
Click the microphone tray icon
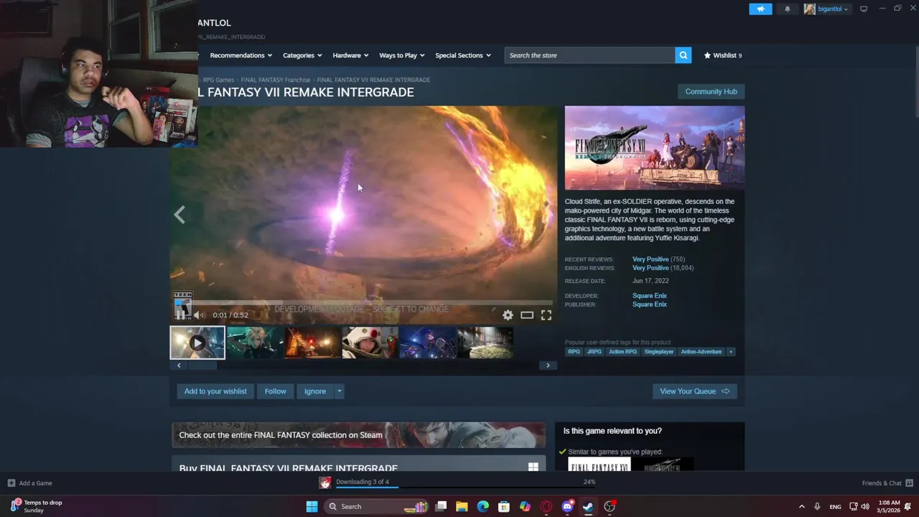pyautogui.click(x=817, y=506)
